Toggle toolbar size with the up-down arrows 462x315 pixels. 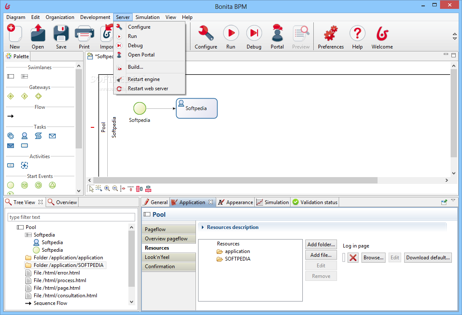tap(455, 36)
